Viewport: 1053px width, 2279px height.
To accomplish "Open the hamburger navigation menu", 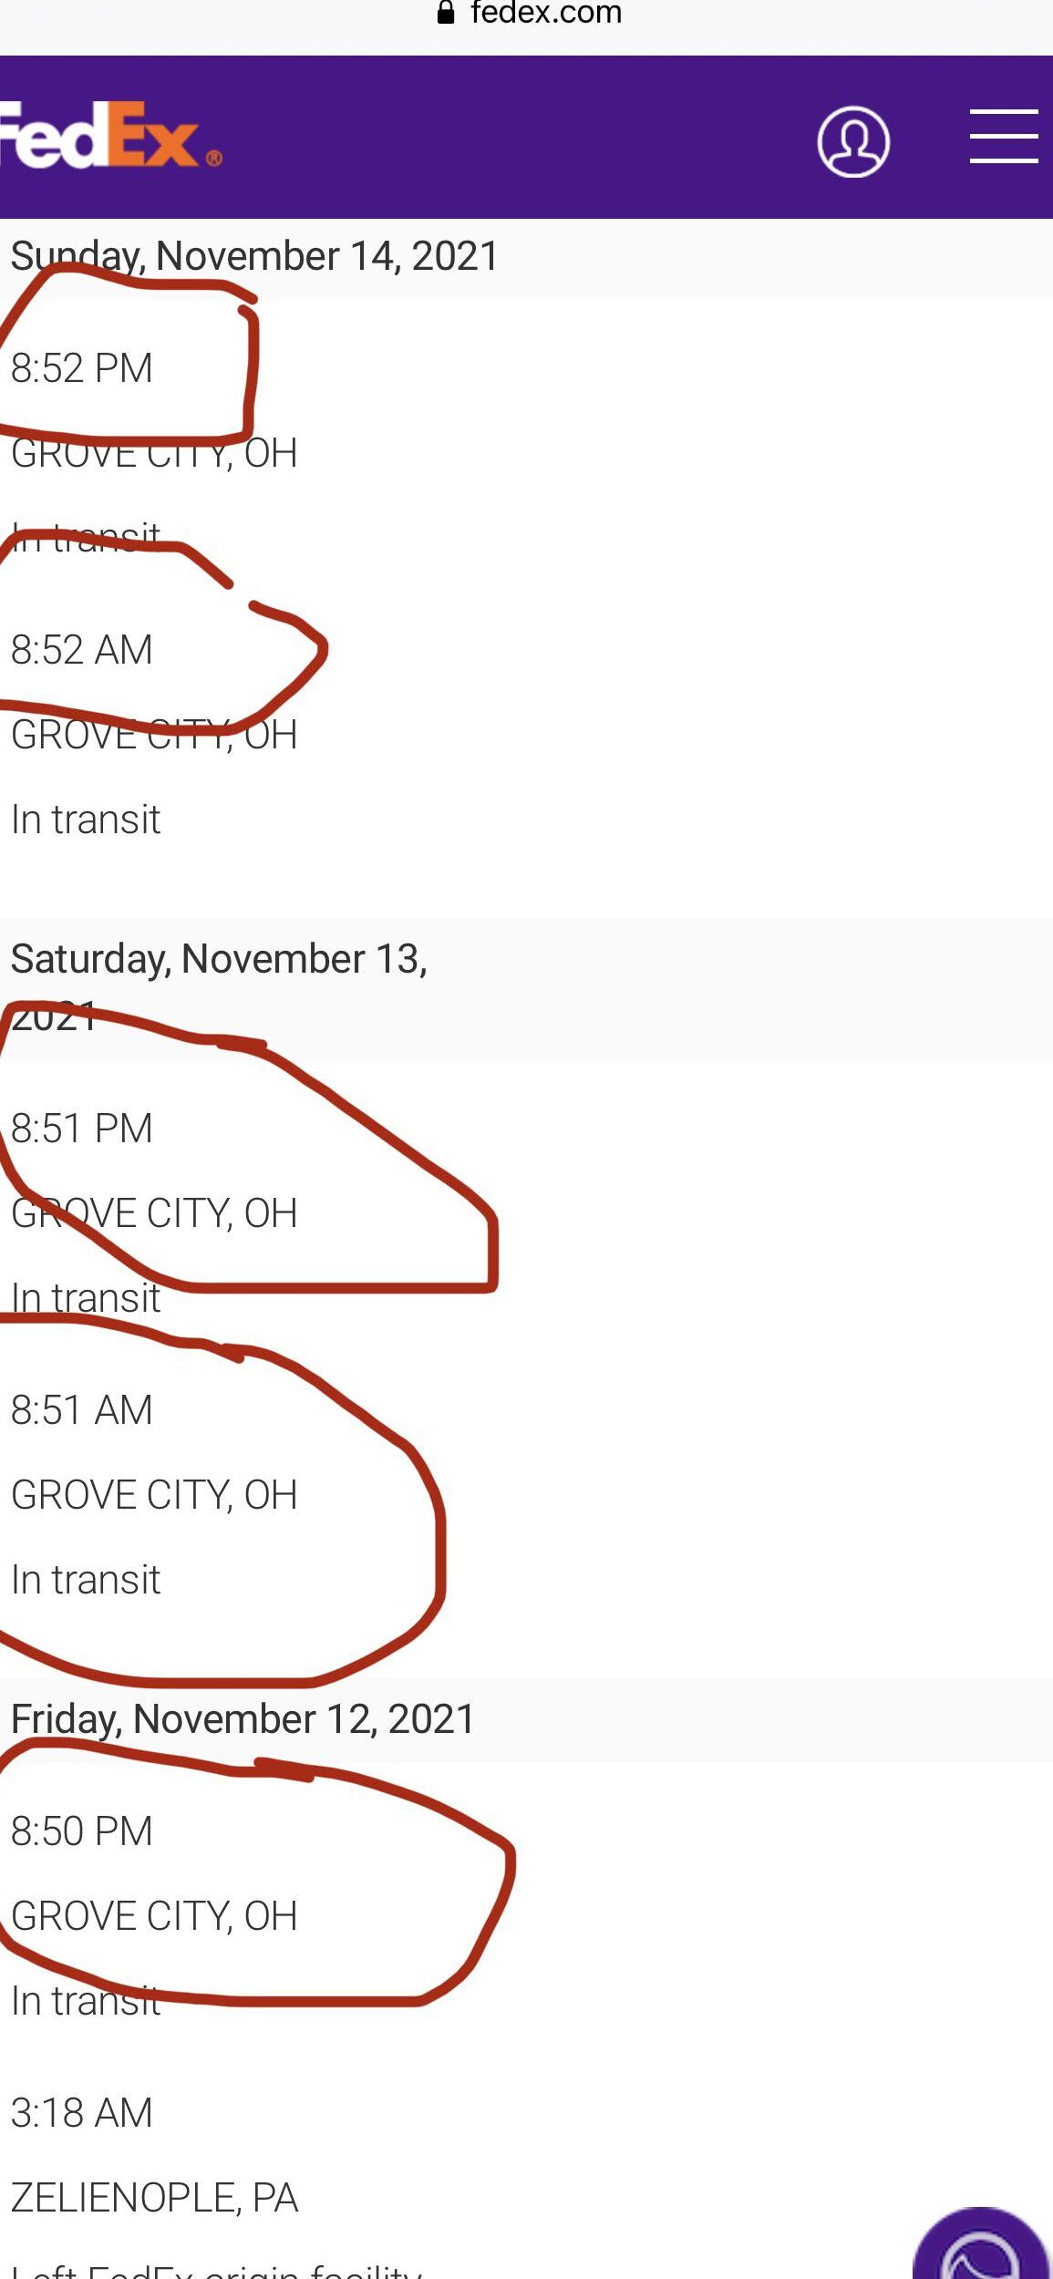I will 1003,137.
